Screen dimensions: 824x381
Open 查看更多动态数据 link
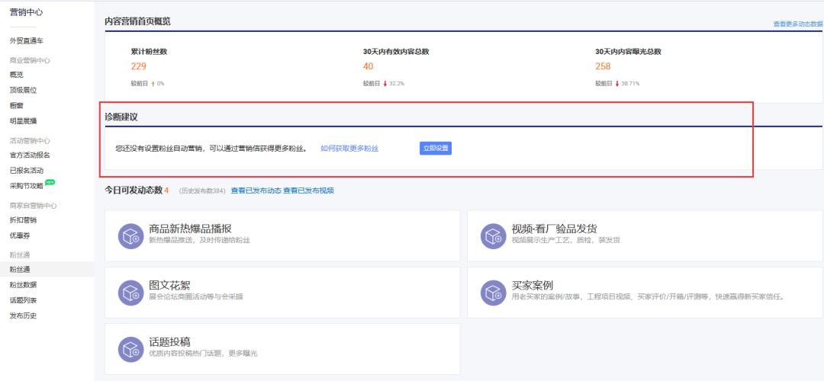coord(797,24)
